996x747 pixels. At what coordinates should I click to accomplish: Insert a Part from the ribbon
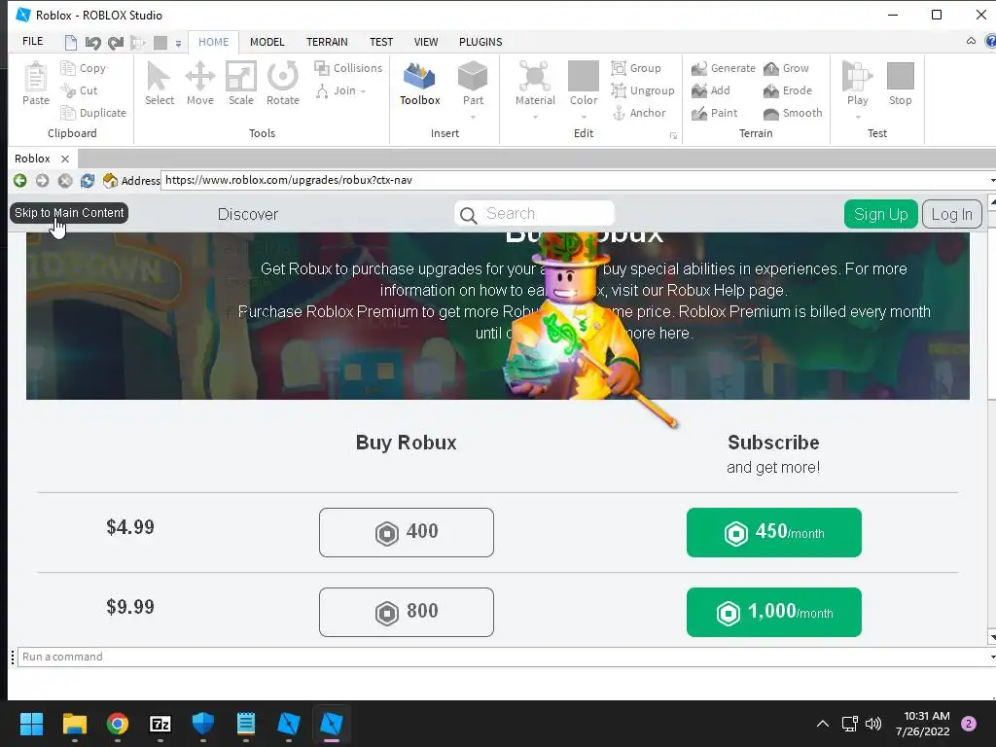point(473,84)
